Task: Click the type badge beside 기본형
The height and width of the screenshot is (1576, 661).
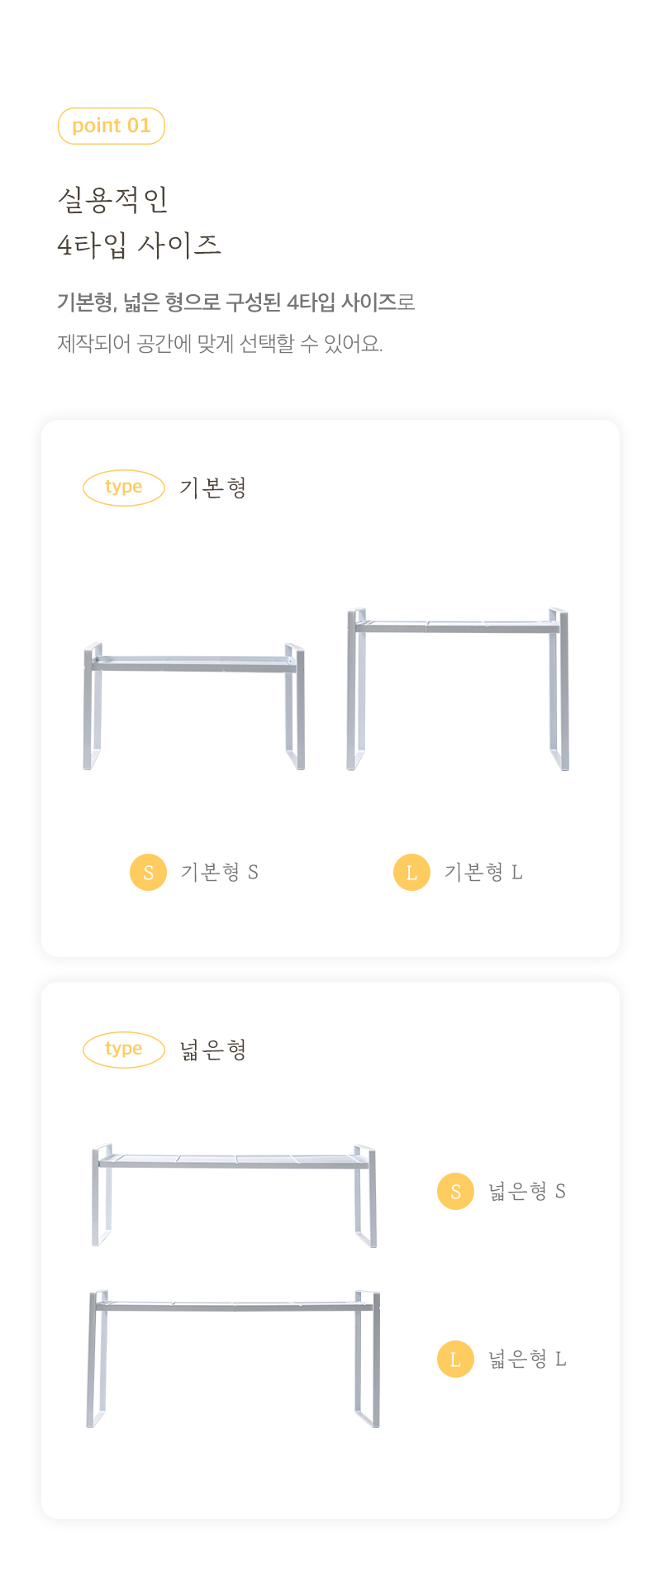Action: coord(124,487)
